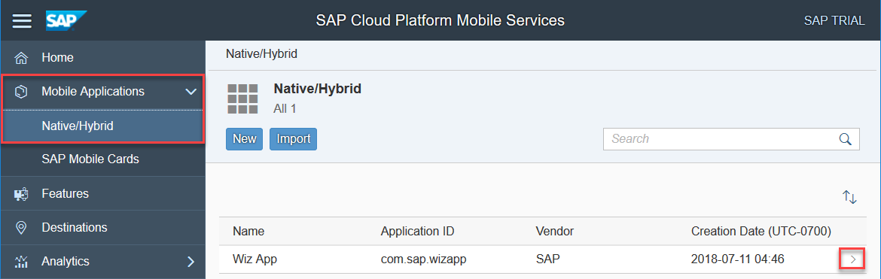The image size is (881, 279).
Task: Click the search magnifier icon
Action: [x=845, y=139]
